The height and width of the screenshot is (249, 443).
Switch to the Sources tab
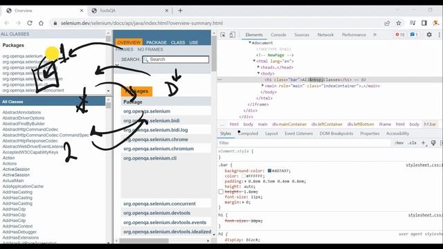[302, 35]
